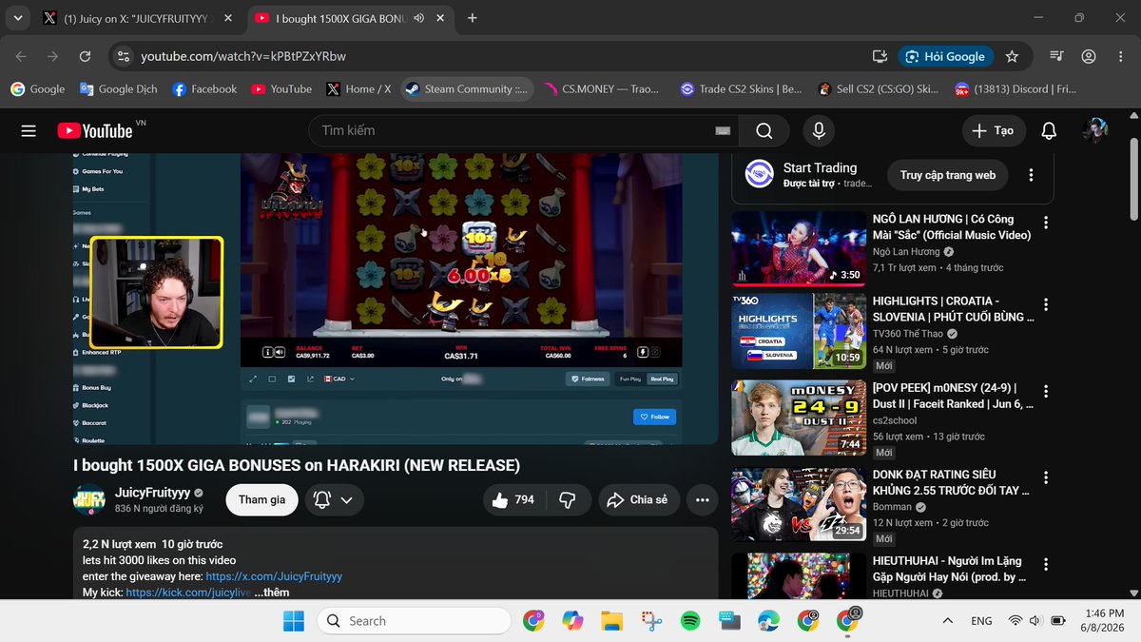Start voice search with the microphone
Viewport: 1141px width, 642px height.
coord(818,130)
